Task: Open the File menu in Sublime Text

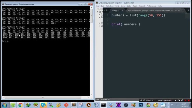Action: coord(98,6)
